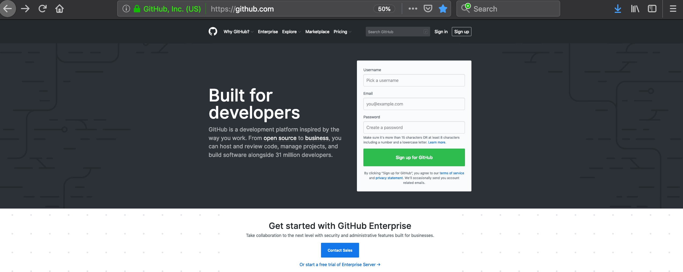Screen dimensions: 683x272
Task: Expand the Pricing dropdown menu
Action: (x=342, y=32)
